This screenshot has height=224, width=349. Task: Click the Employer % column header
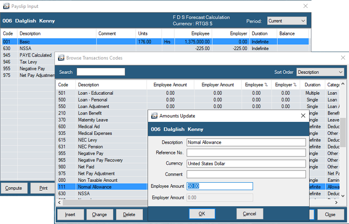point(285,84)
